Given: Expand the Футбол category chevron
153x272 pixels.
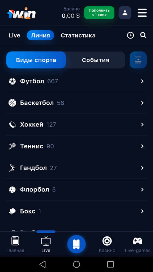Looking at the screenshot, I should coord(142,81).
